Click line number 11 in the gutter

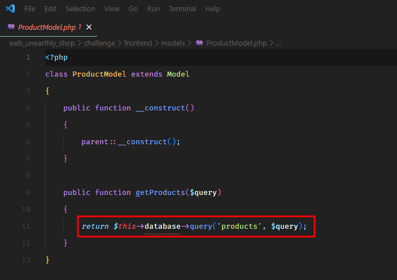[x=27, y=226]
